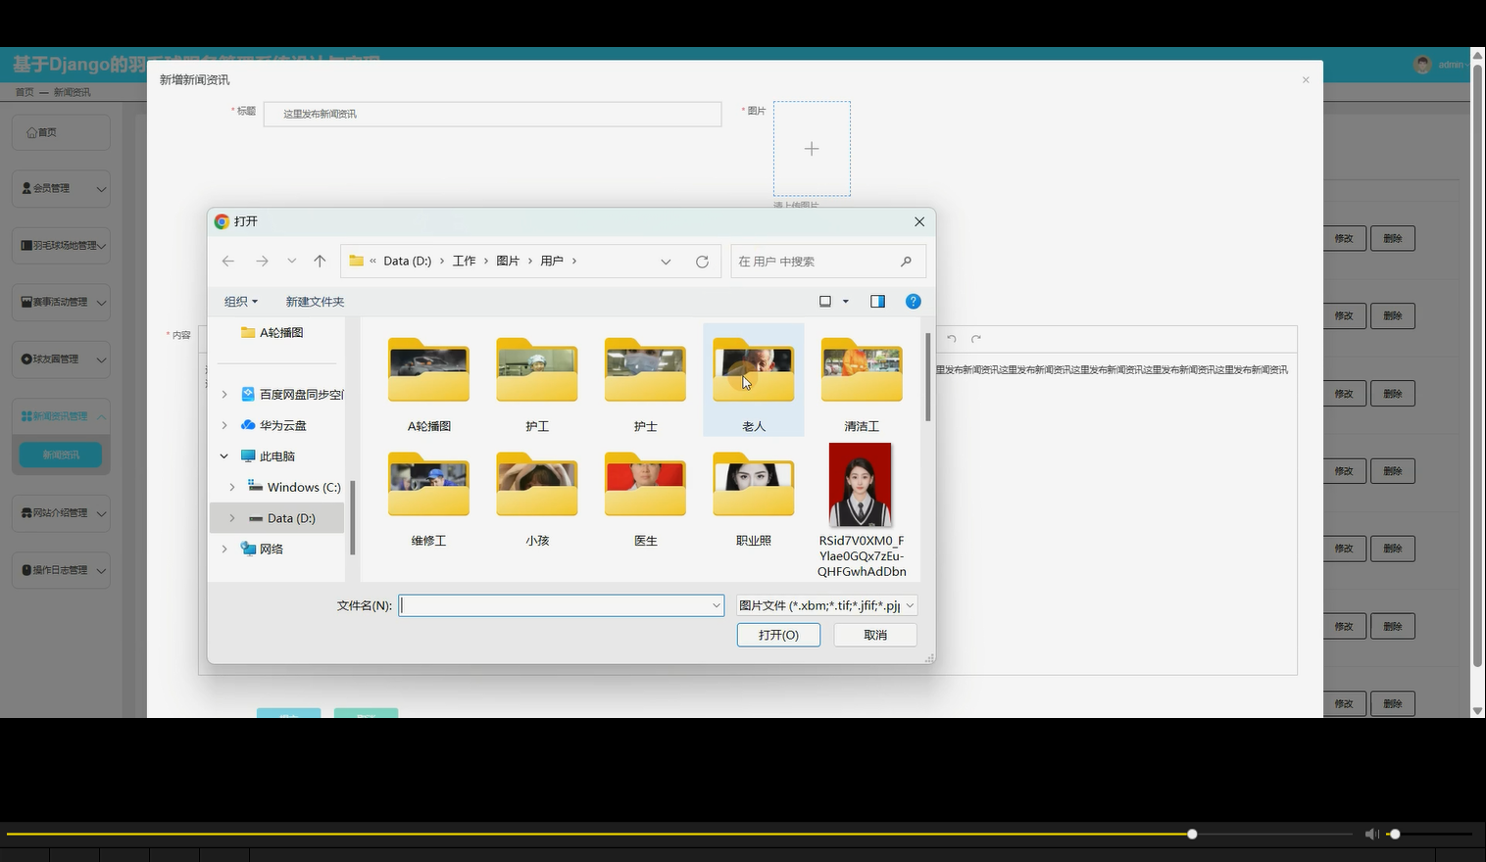Go up one folder level
1486x862 pixels.
click(320, 262)
